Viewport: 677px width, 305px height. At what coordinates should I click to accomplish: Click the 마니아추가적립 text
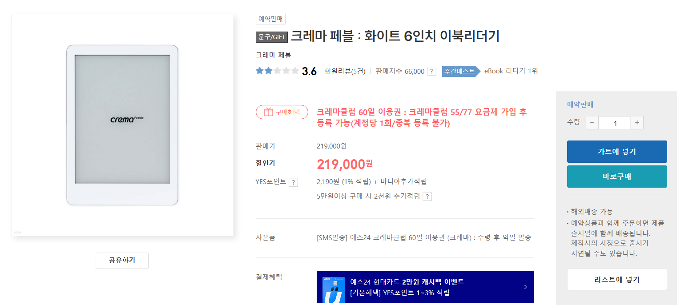[x=403, y=181]
